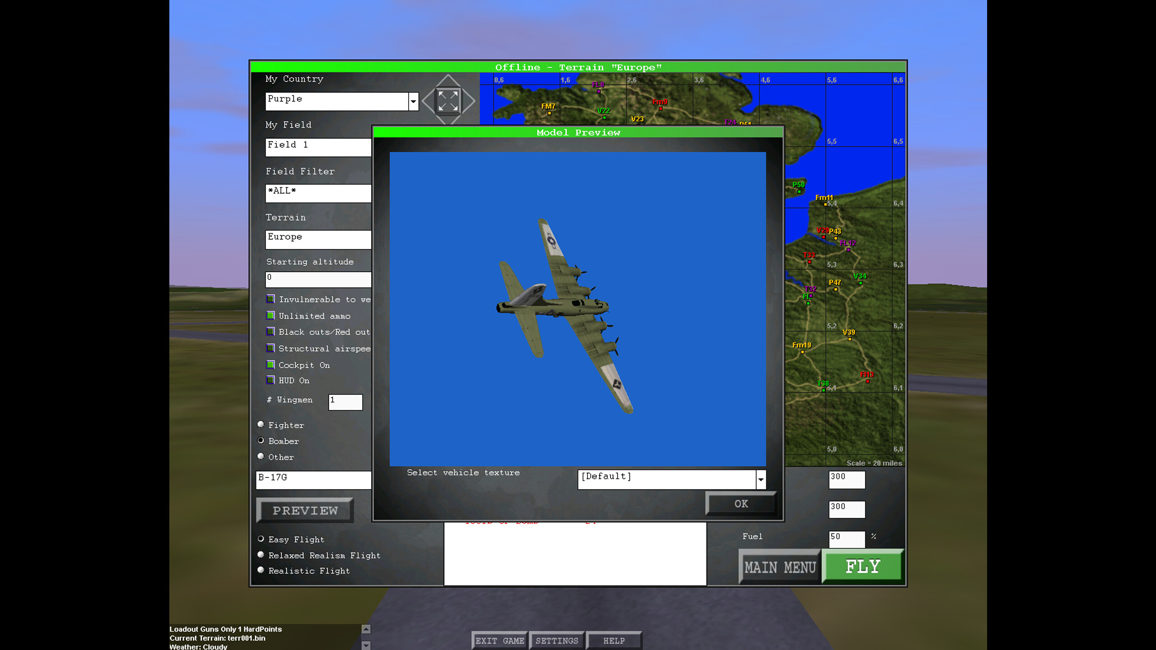Open the vehicle texture Default dropdown

pyautogui.click(x=760, y=480)
